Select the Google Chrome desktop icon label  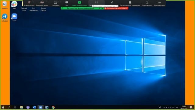coord(43,9)
